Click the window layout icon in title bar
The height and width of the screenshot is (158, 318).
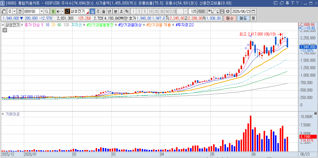(275, 3)
